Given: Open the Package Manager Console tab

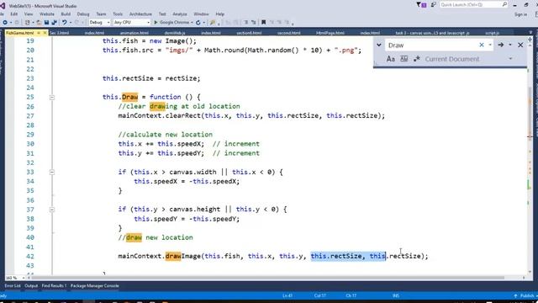Looking at the screenshot, I should click(x=95, y=286).
